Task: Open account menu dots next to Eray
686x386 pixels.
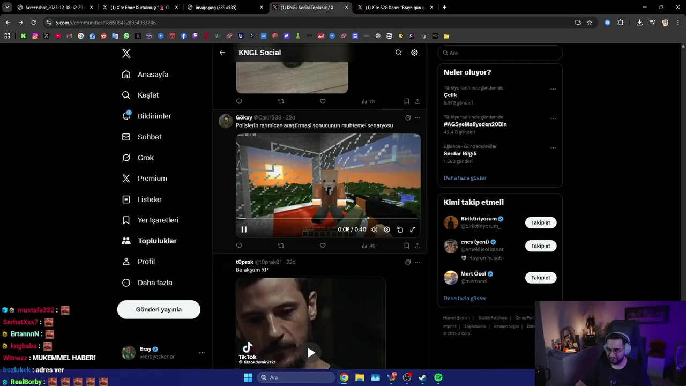Action: 202,353
